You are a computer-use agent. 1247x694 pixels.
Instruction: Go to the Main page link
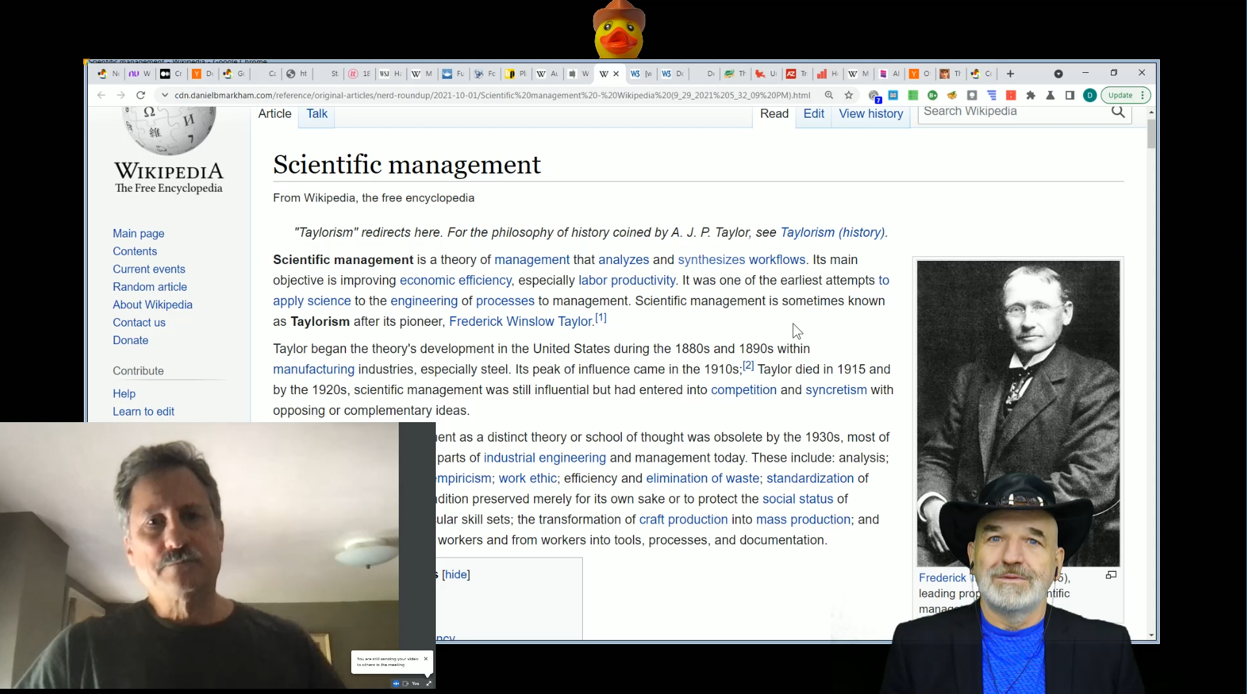pos(139,234)
